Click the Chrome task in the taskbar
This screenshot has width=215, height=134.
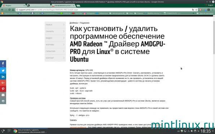(30, 131)
